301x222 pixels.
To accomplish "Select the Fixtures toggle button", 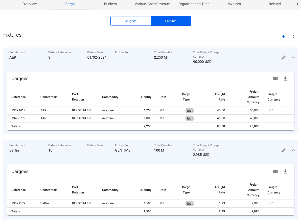I will pyautogui.click(x=171, y=21).
